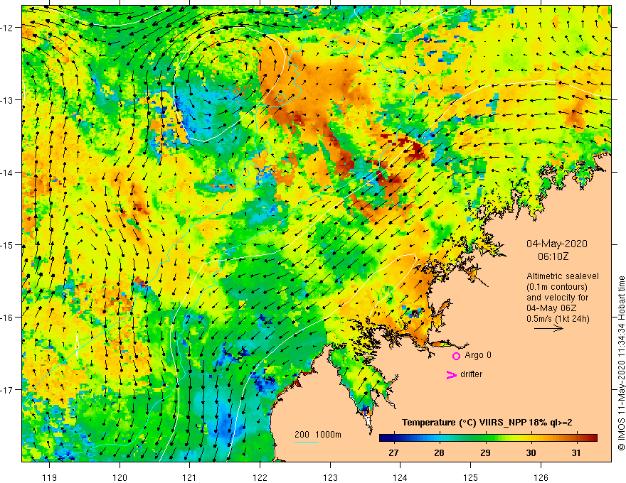Click latitude axis label '-17'
626x483 pixels.
point(7,390)
